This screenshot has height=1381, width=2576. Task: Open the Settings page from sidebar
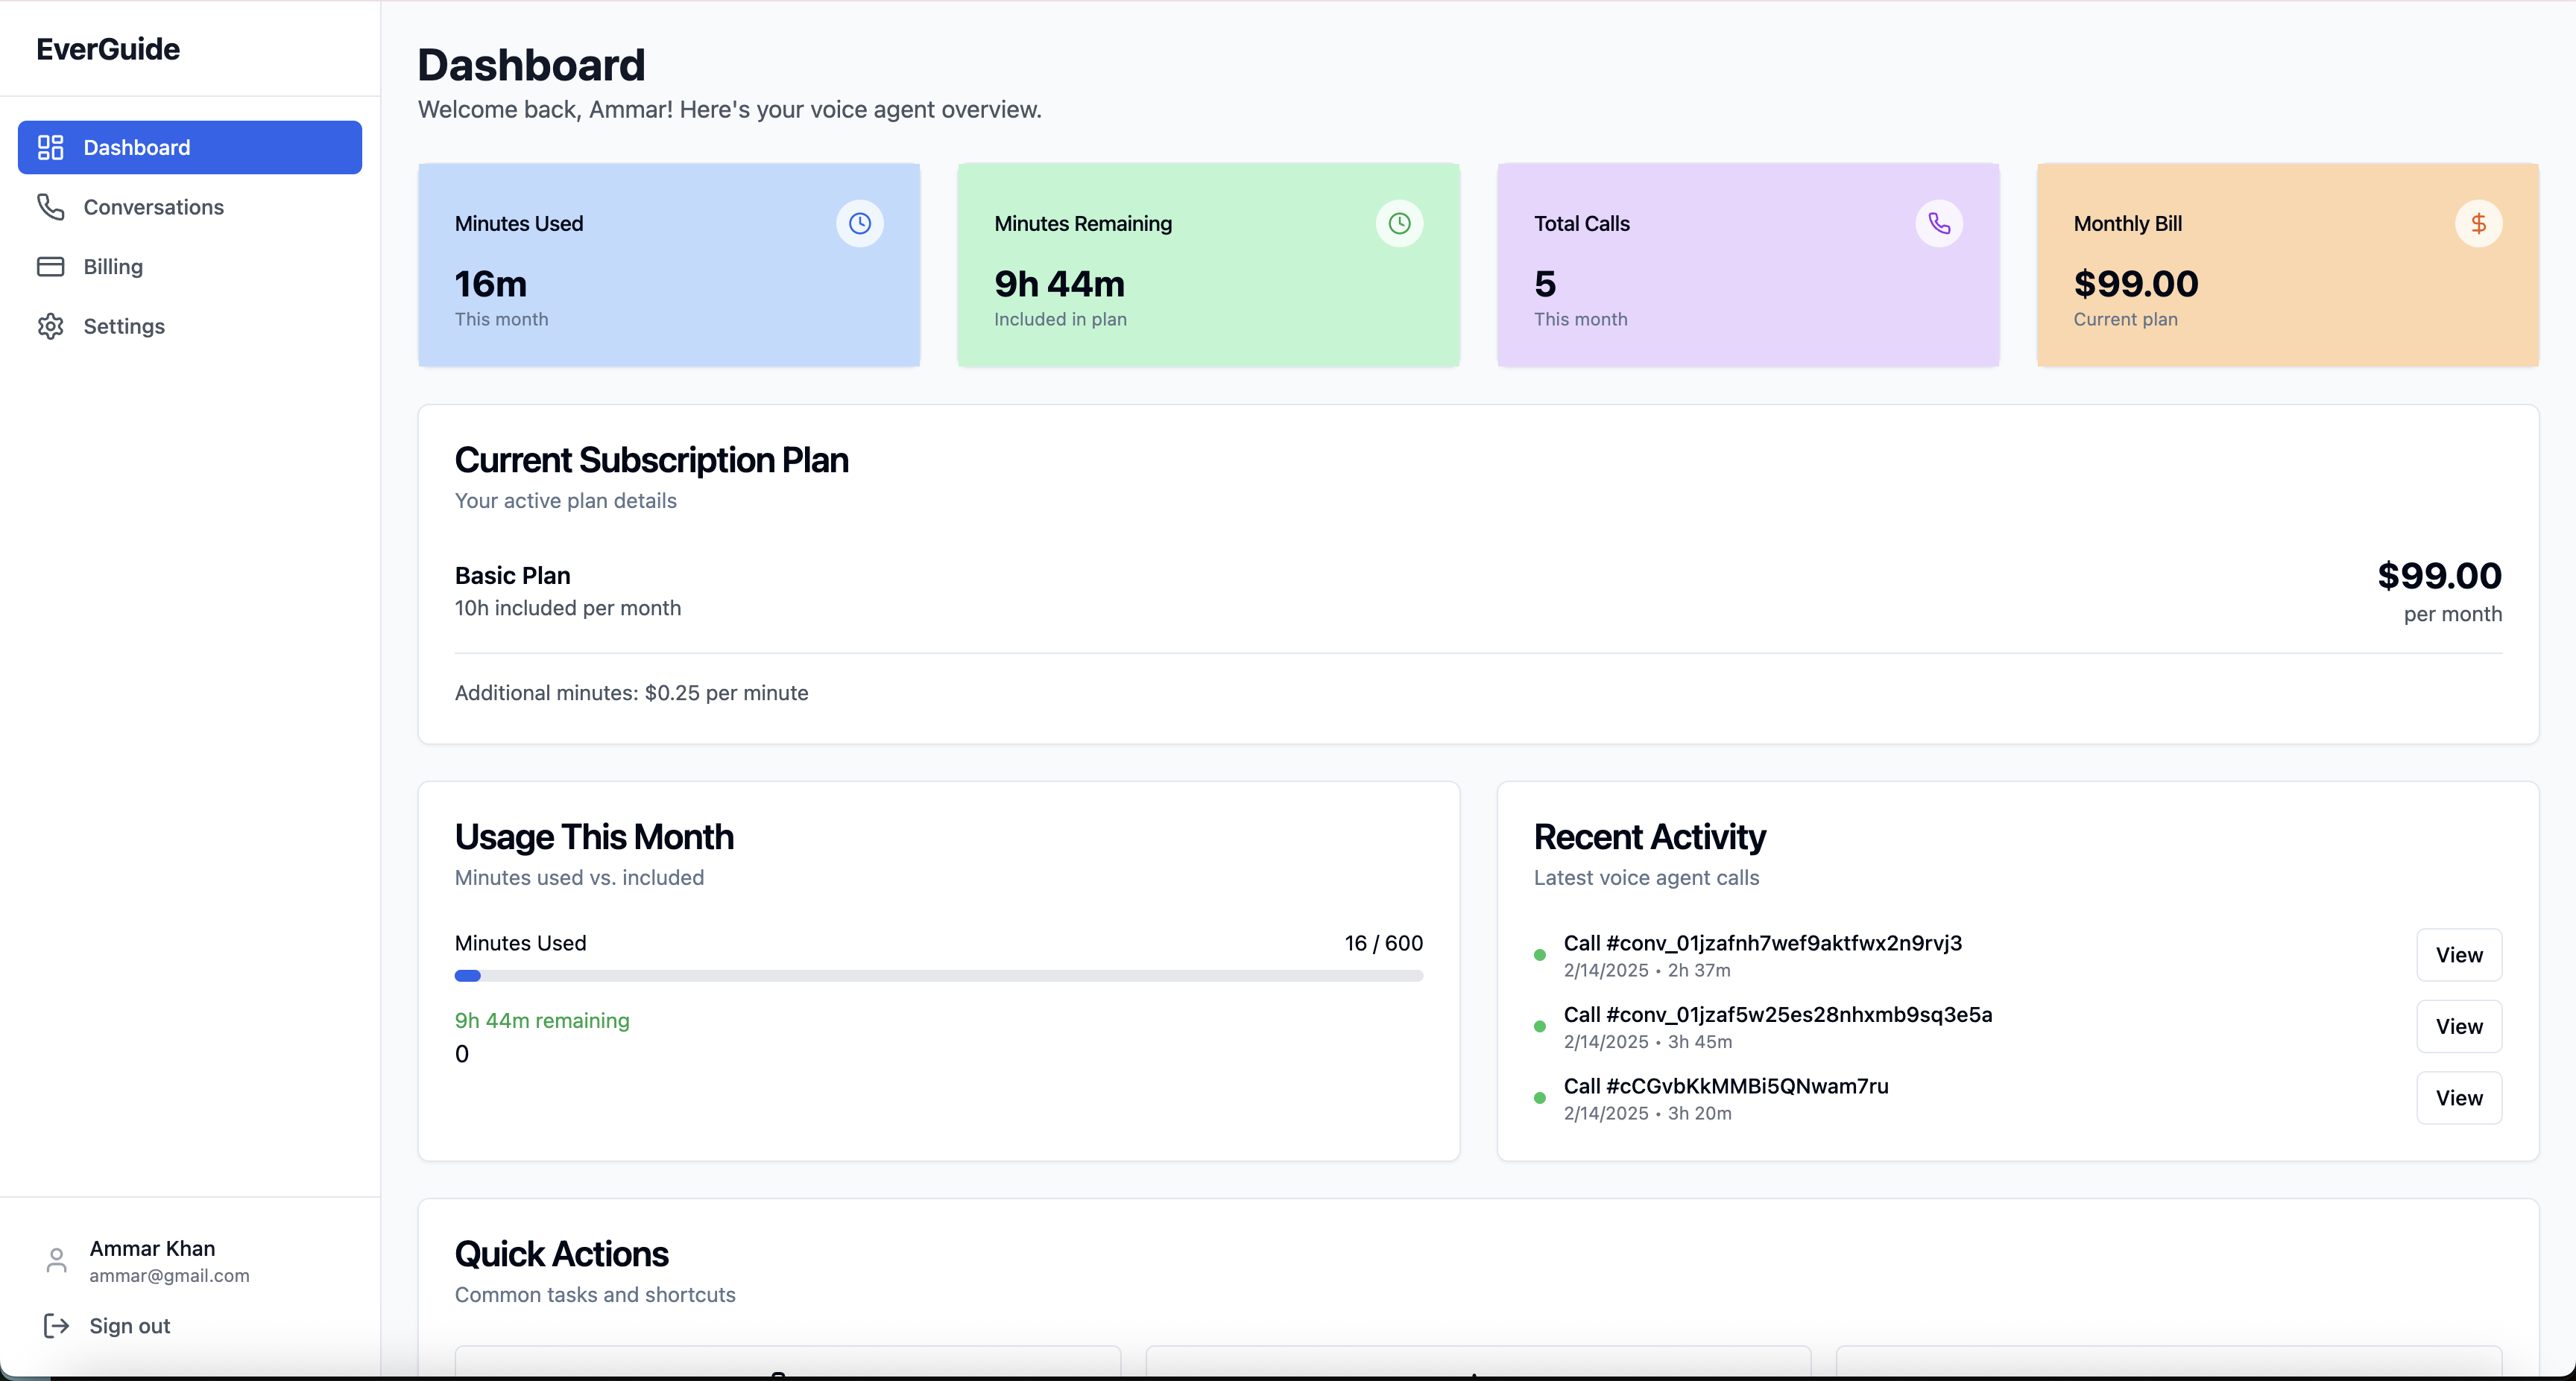(x=124, y=327)
